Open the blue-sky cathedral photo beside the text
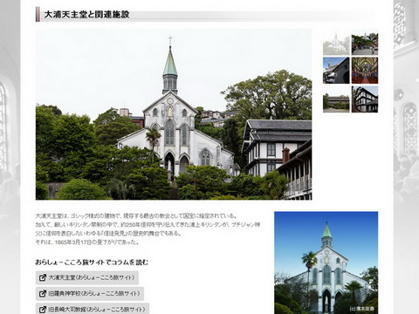This screenshot has width=419, height=314. pyautogui.click(x=326, y=263)
